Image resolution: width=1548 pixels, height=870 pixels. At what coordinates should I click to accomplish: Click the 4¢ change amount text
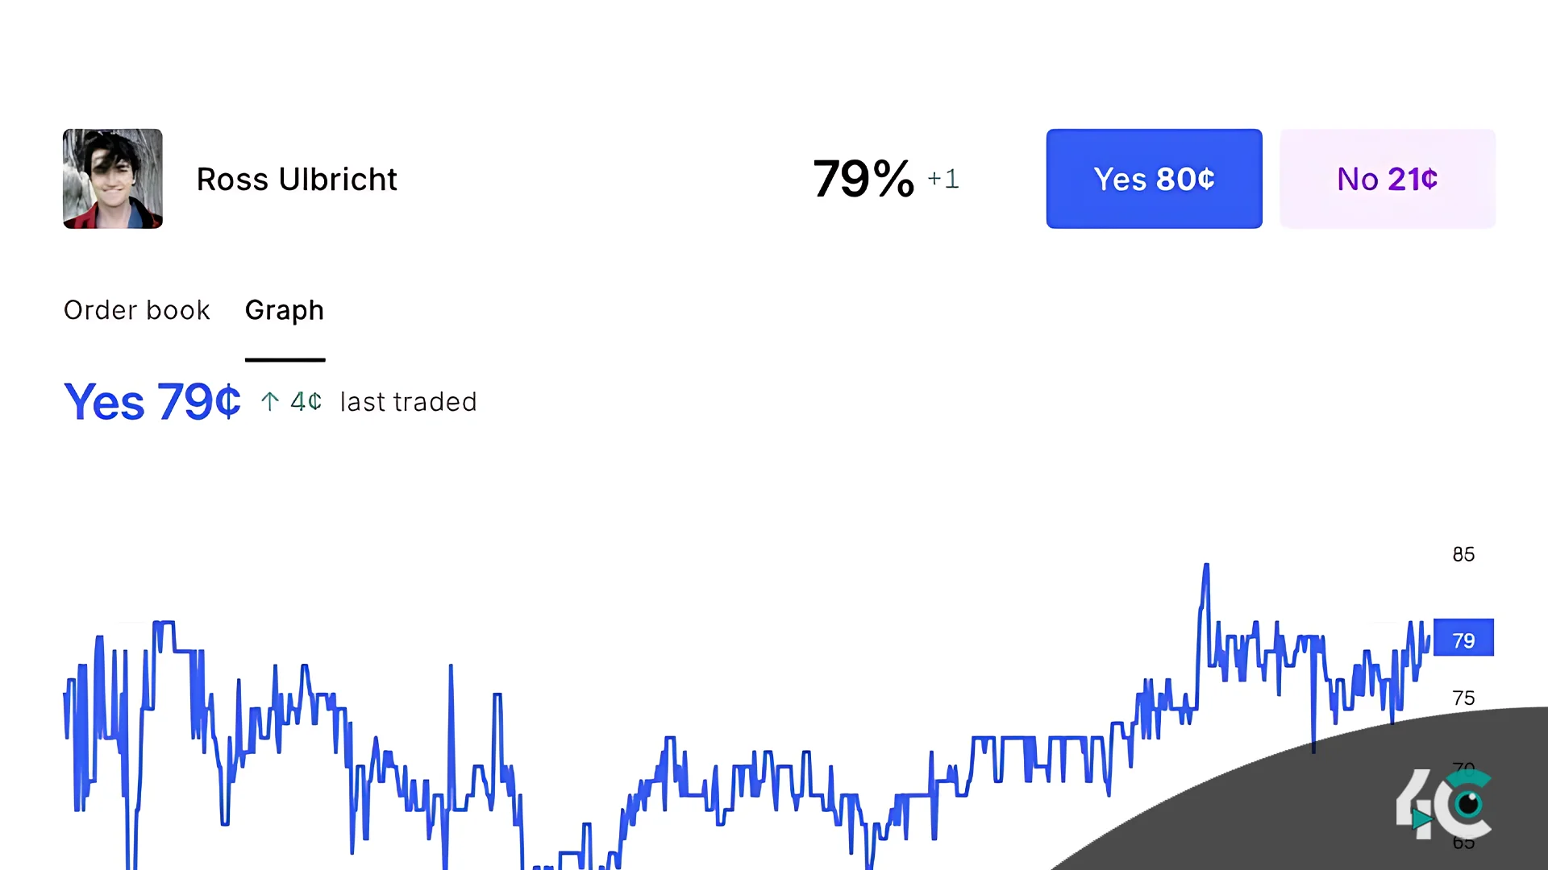click(306, 401)
